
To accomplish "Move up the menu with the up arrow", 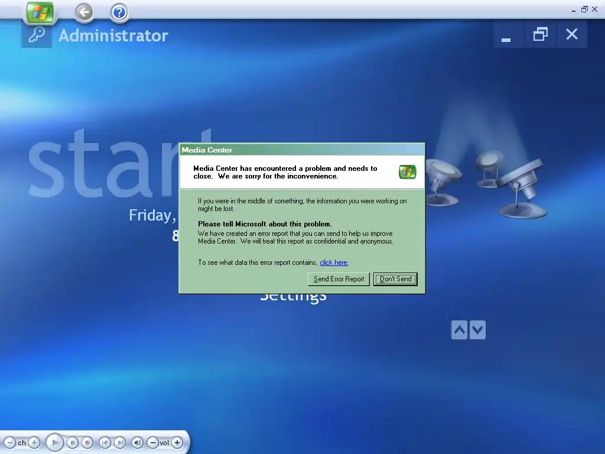I will click(459, 330).
